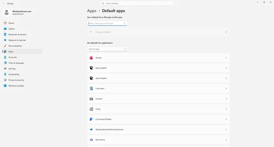
Task: Open Accessibility settings
Action: (x=22, y=74)
